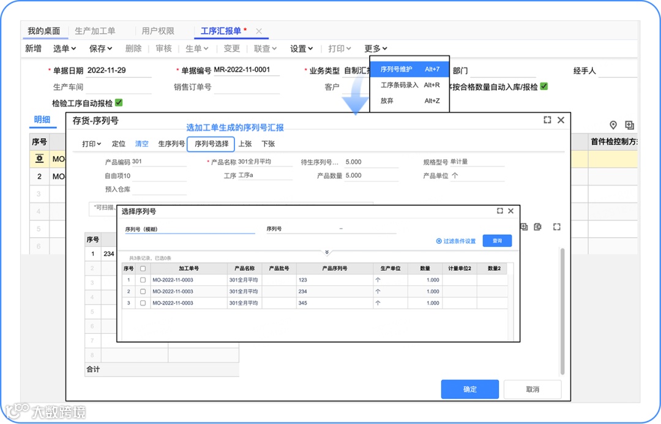
Task: Click the 产品序列号 column header
Action: (x=335, y=268)
